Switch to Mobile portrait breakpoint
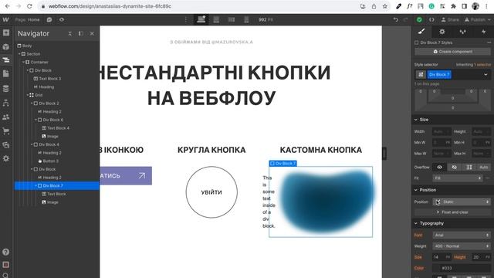 pyautogui.click(x=246, y=19)
